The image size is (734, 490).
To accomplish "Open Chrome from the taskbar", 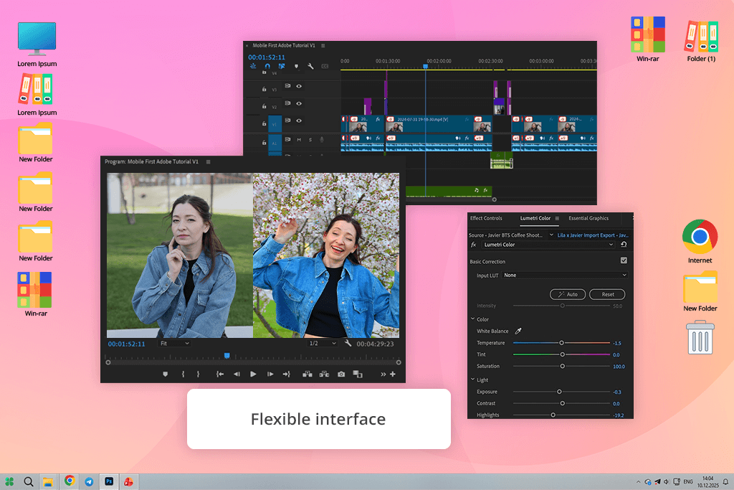I will tap(70, 481).
